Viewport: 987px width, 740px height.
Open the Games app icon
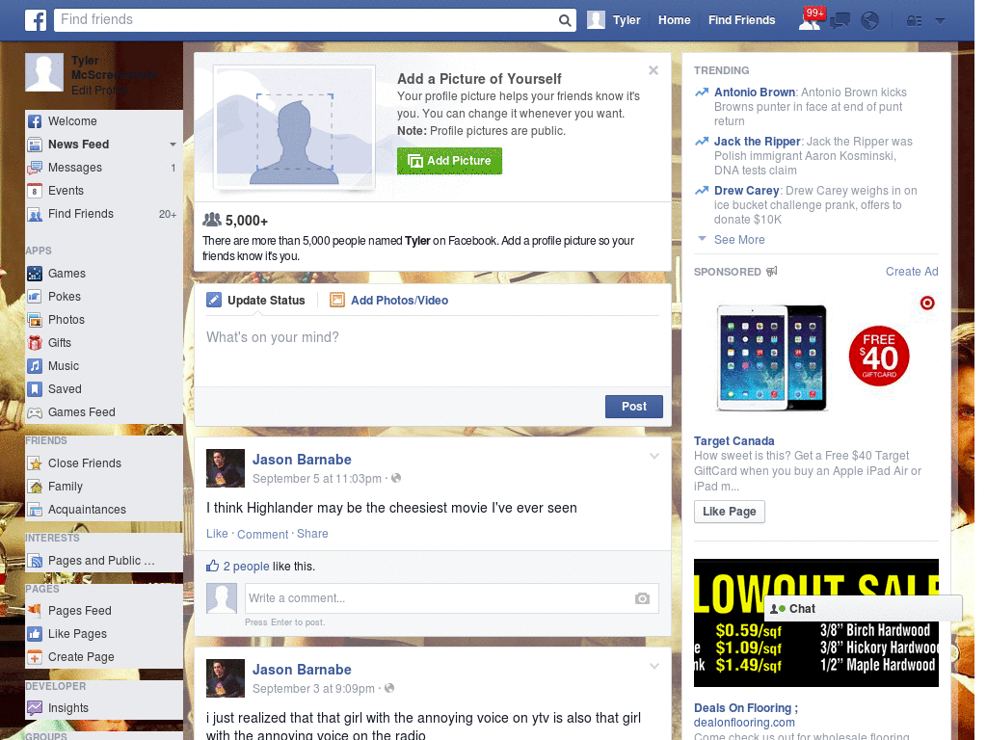pos(35,274)
